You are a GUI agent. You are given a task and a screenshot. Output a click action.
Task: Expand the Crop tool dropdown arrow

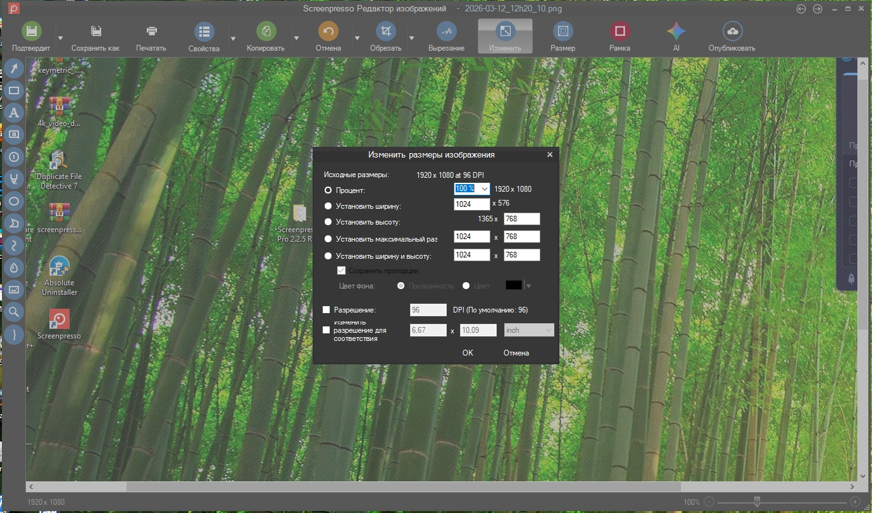click(x=411, y=38)
